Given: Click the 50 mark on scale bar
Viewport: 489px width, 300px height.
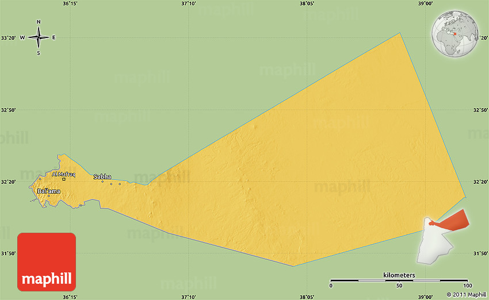Looking at the screenshot, I should pyautogui.click(x=399, y=286).
